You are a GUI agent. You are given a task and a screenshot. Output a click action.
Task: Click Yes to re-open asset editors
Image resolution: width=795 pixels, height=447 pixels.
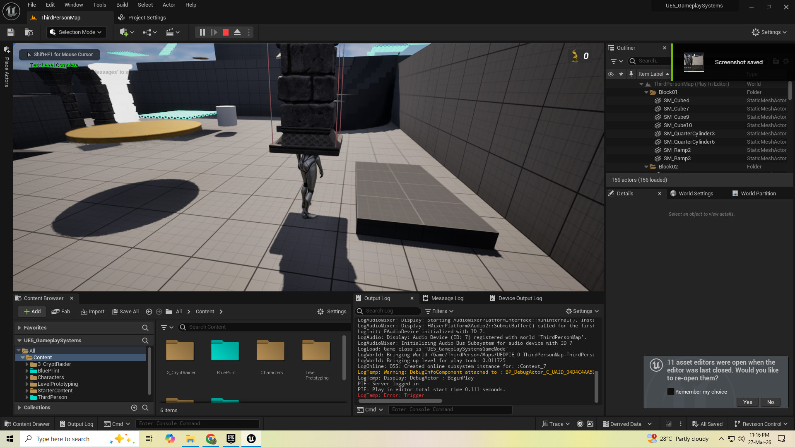747,402
